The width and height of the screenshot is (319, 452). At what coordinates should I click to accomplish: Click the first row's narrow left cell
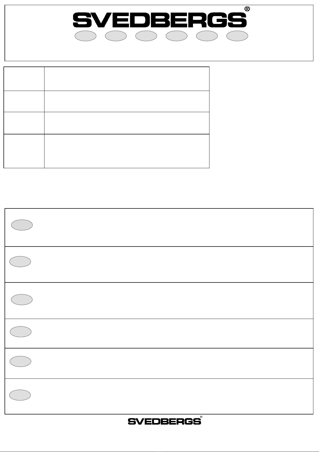tap(24, 79)
